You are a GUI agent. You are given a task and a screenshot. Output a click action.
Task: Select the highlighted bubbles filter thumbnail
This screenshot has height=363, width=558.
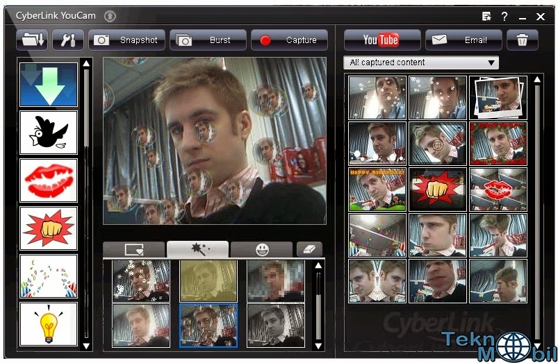coord(208,326)
